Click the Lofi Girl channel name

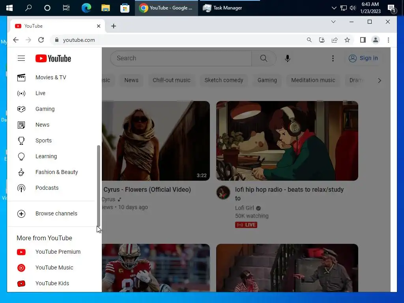(245, 208)
